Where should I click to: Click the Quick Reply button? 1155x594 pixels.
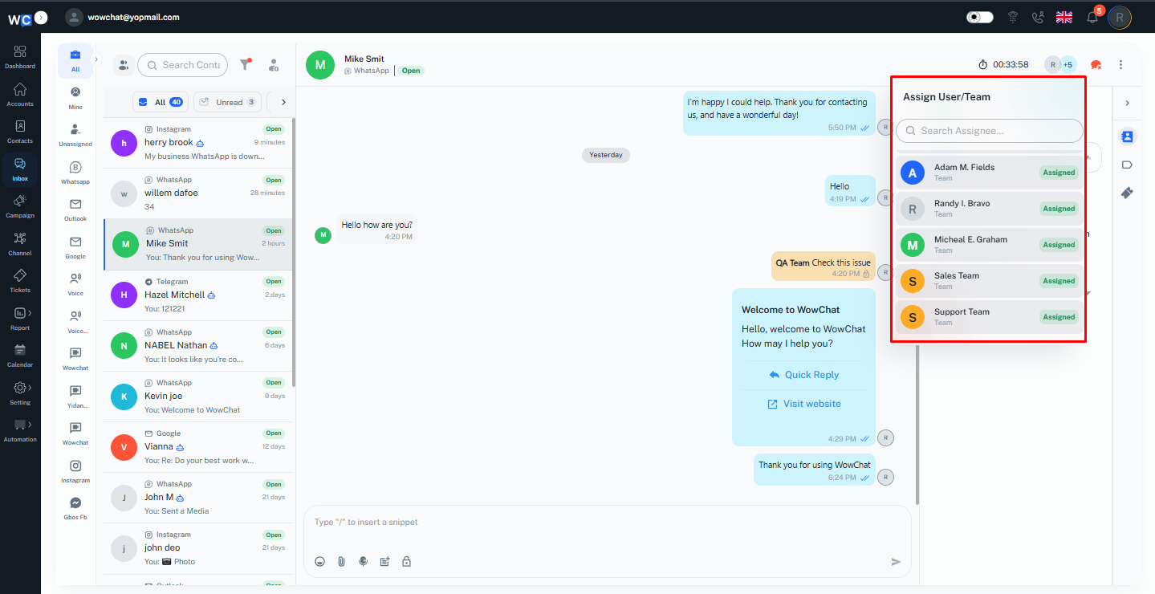click(x=803, y=375)
